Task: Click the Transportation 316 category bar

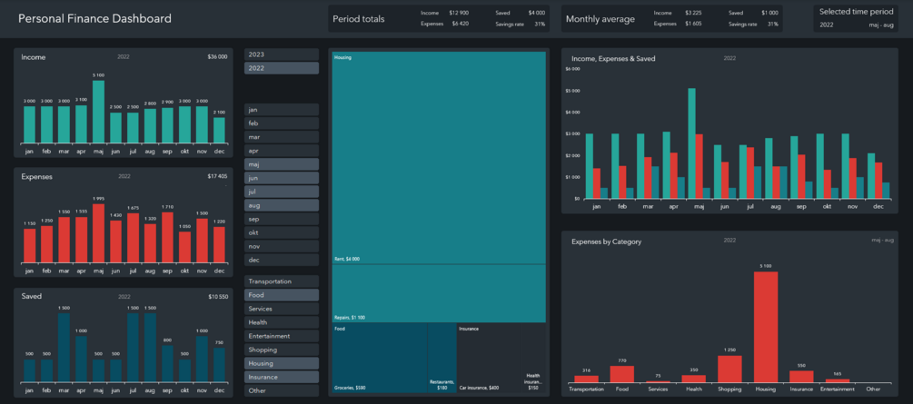Action: (x=586, y=379)
